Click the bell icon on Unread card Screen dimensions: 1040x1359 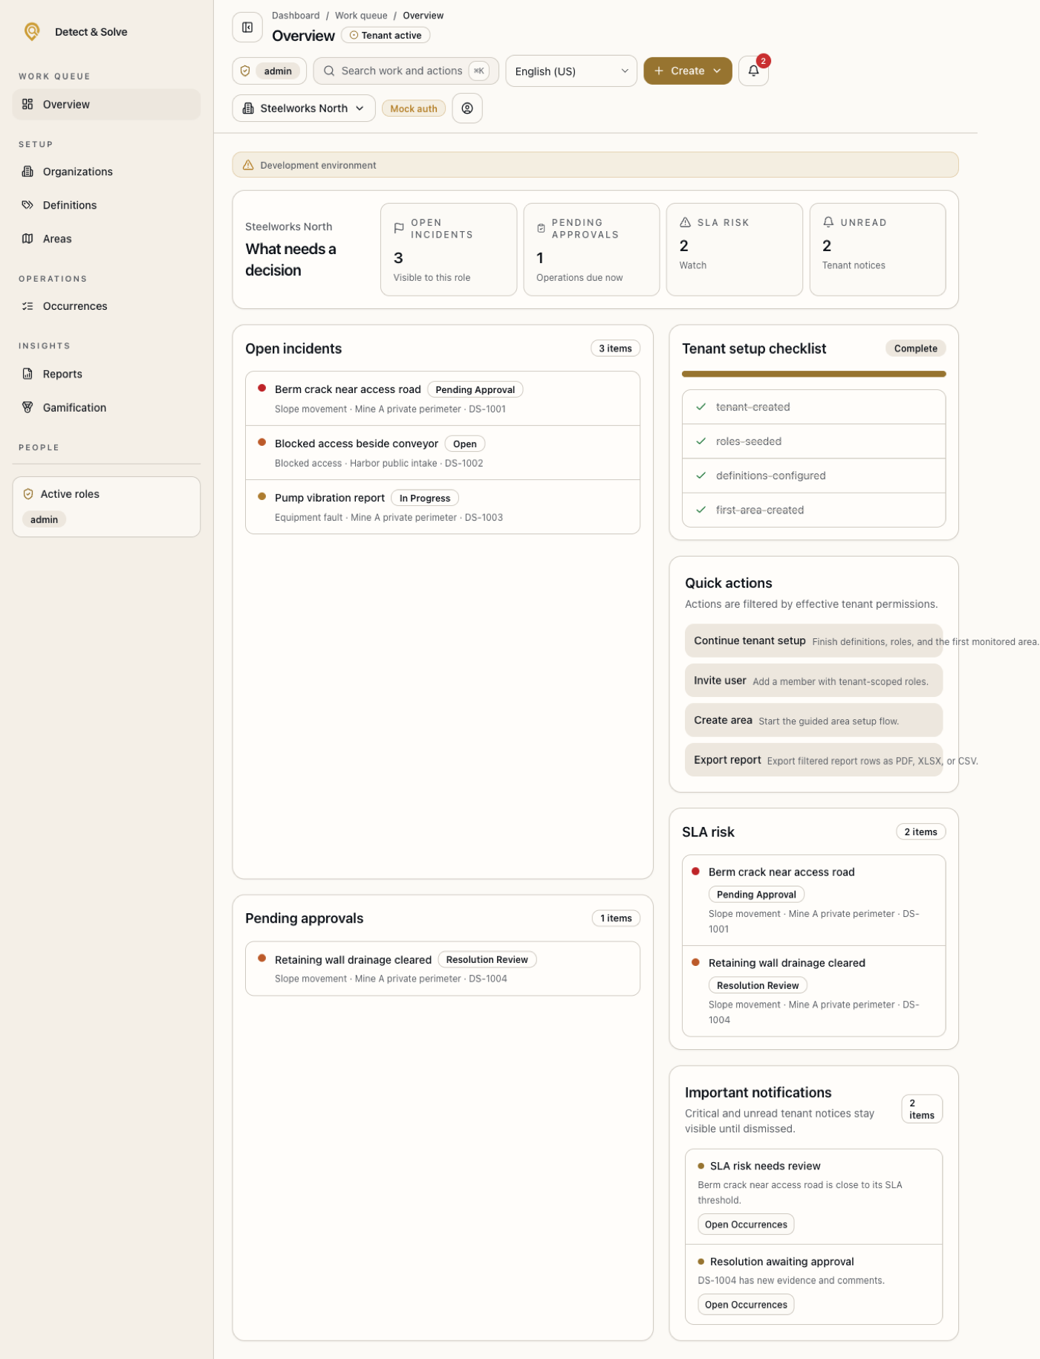click(x=828, y=222)
